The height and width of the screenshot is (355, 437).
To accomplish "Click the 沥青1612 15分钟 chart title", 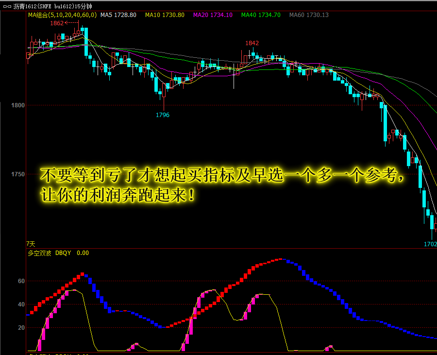I will [x=52, y=6].
